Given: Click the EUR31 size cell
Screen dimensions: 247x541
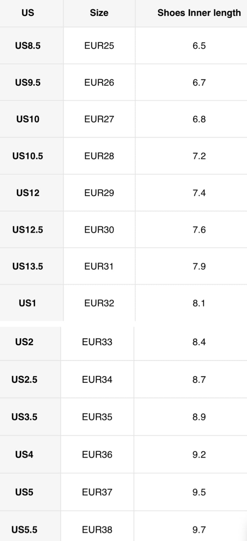Looking at the screenshot, I should pyautogui.click(x=99, y=266).
